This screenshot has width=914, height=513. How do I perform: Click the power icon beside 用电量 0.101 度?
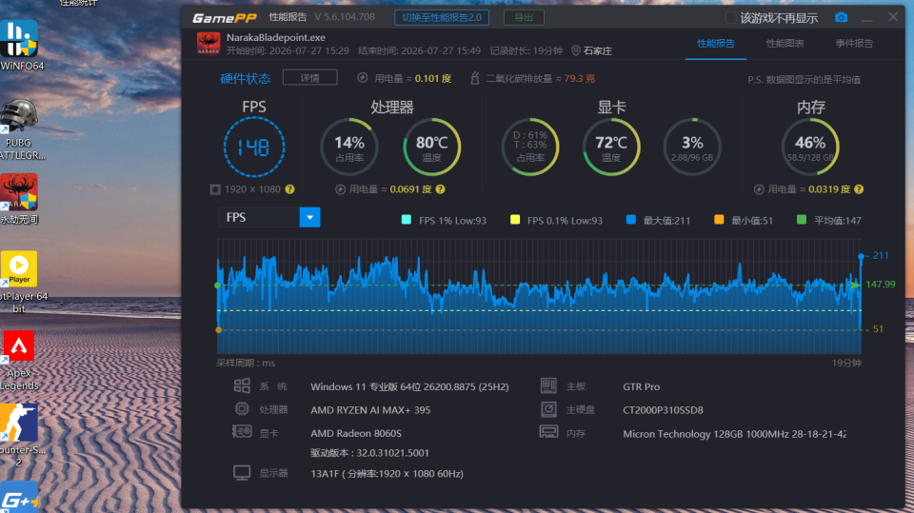click(363, 77)
